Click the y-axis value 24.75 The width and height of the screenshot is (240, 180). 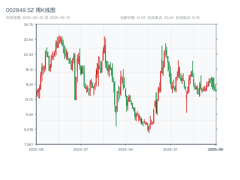[28, 25]
